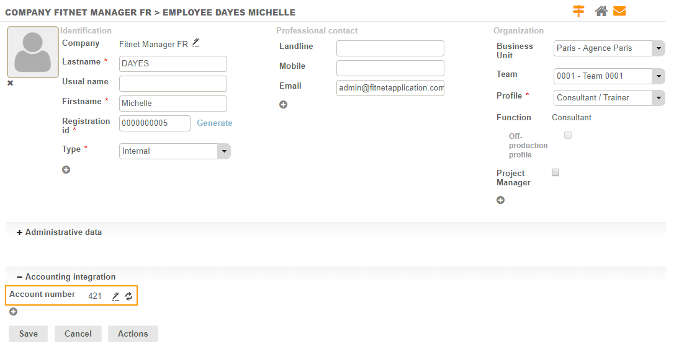This screenshot has width=679, height=349.
Task: Click plus icon below Email field
Action: pos(284,105)
